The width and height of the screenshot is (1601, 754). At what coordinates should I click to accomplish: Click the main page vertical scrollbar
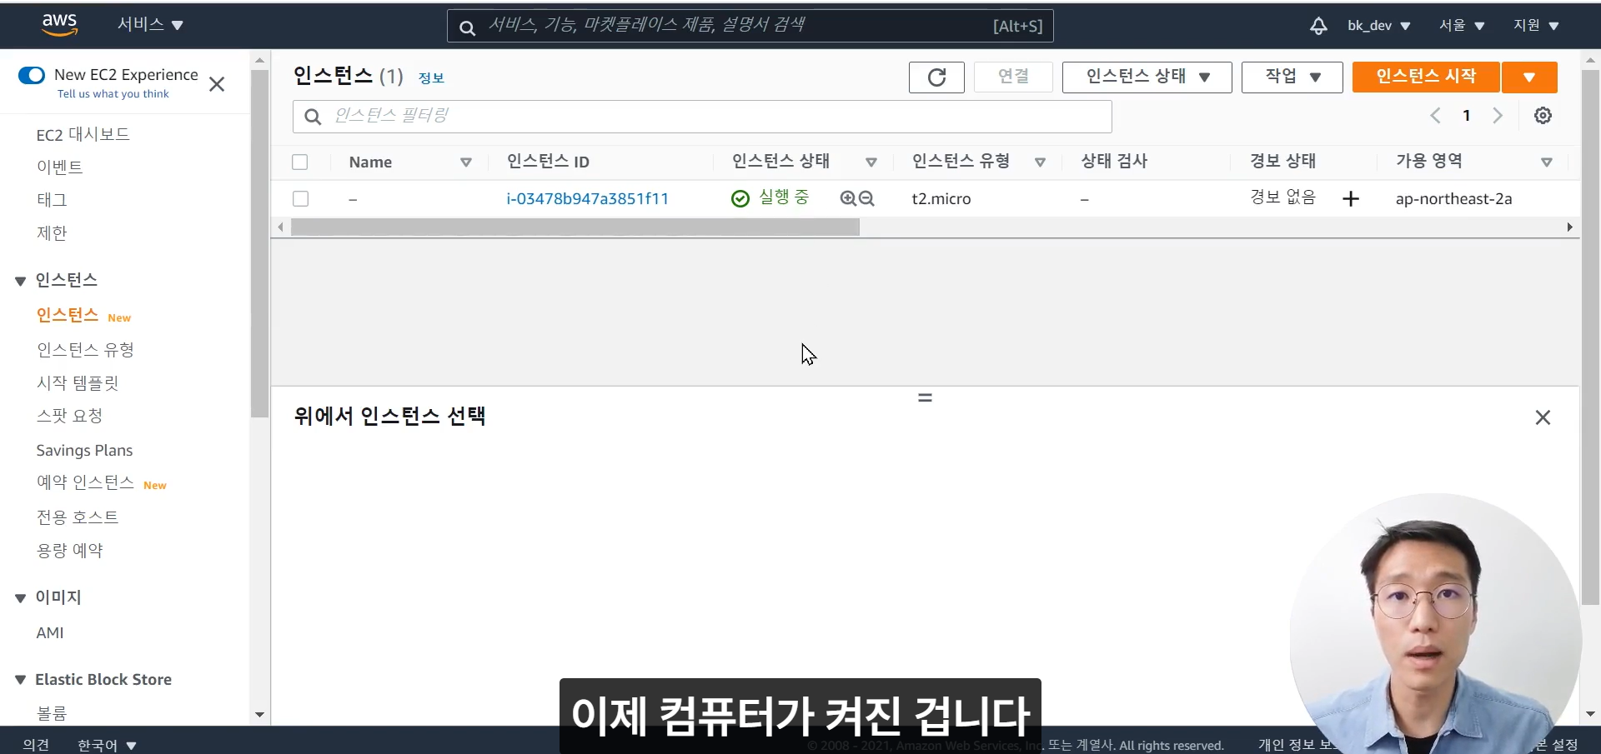tap(1590, 337)
